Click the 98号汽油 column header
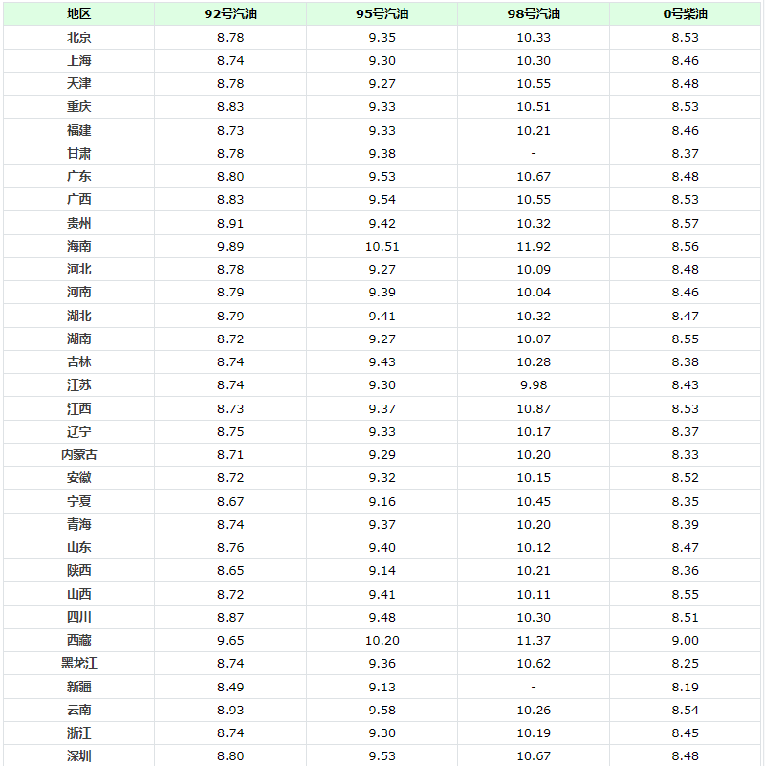This screenshot has width=765, height=766. (x=534, y=14)
